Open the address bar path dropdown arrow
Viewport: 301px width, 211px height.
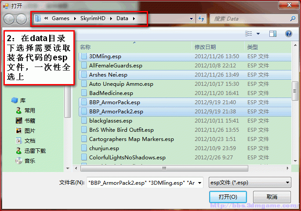point(191,19)
